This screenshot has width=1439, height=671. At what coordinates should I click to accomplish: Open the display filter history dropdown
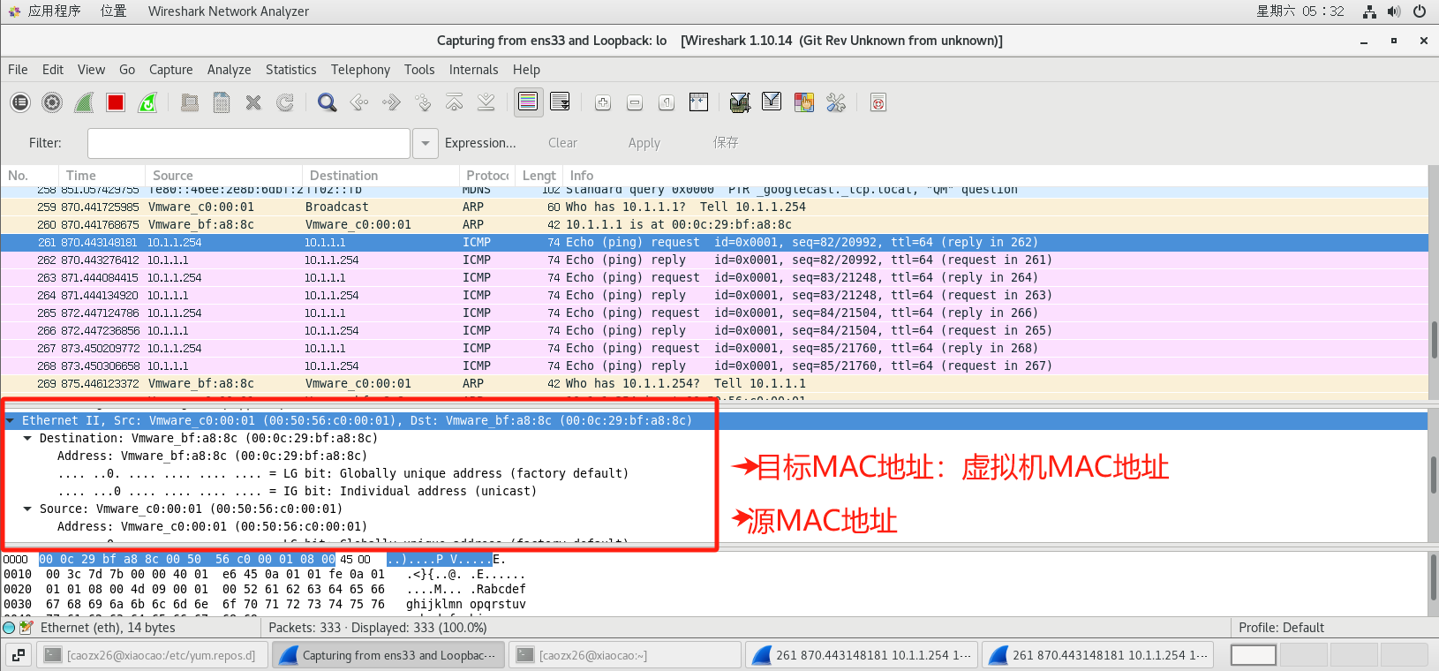tap(426, 143)
